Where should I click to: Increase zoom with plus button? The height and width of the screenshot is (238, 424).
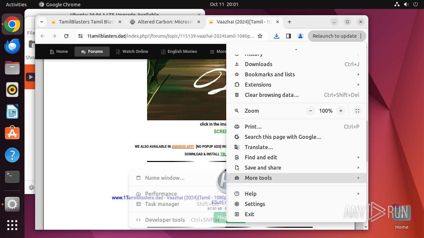[x=341, y=111]
